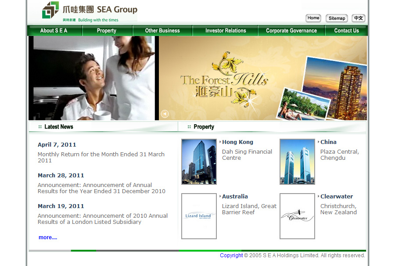Go to the Home page button
This screenshot has height=266, width=395.
313,18
